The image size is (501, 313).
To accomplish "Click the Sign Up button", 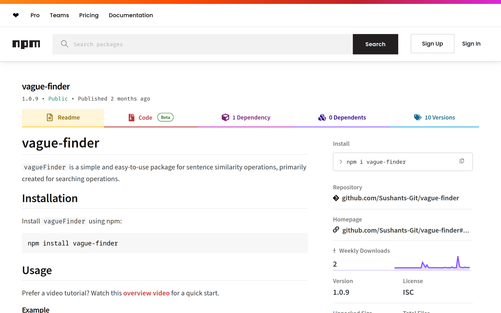I will point(432,44).
